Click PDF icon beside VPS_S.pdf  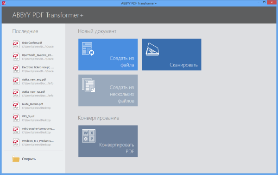(16, 118)
